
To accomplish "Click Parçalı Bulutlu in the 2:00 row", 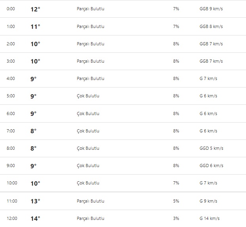I will tap(91, 44).
